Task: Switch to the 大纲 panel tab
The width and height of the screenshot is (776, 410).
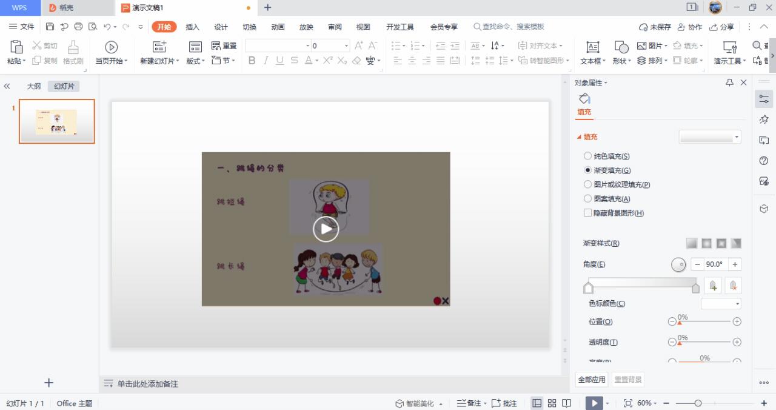Action: click(x=33, y=86)
